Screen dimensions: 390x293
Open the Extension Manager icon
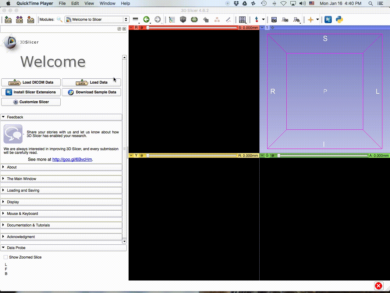coord(328,20)
